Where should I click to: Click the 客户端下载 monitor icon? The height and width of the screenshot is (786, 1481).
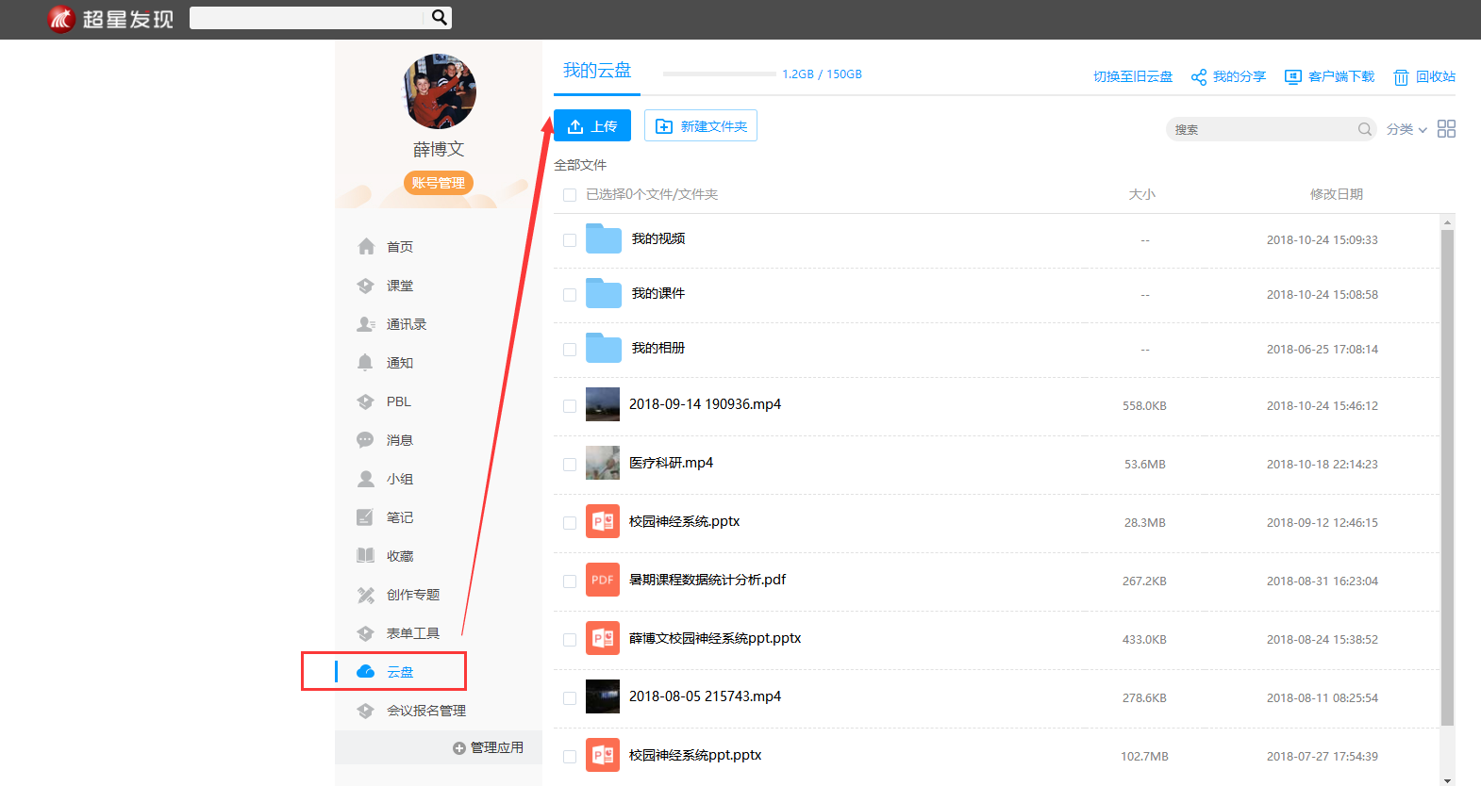click(1293, 77)
